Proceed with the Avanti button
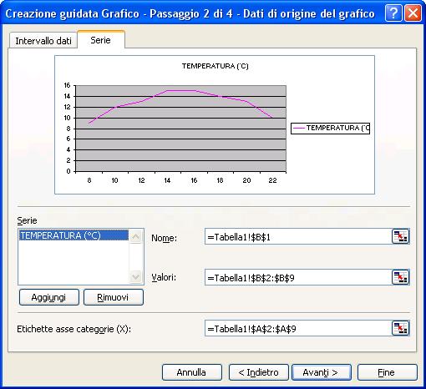426x389 pixels. 322,372
